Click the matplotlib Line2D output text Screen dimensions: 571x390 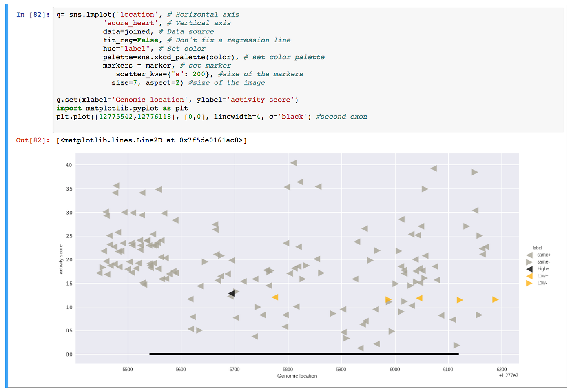[151, 140]
